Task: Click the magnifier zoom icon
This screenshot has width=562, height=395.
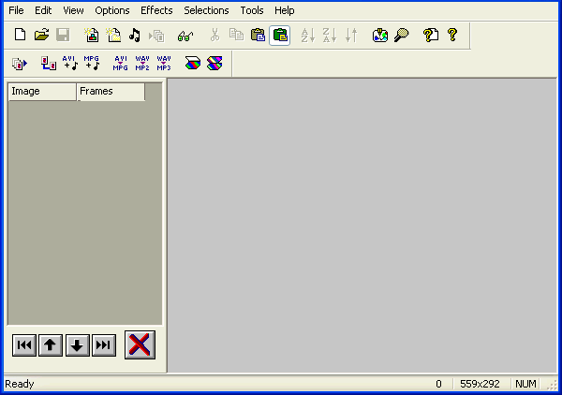Action: 402,35
